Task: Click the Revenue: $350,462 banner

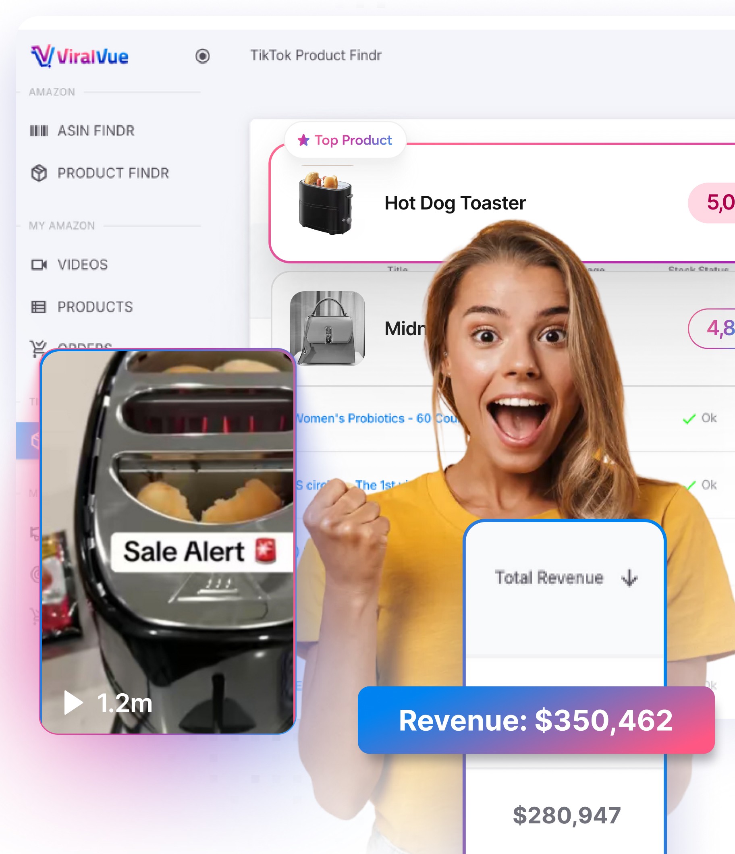Action: point(536,720)
